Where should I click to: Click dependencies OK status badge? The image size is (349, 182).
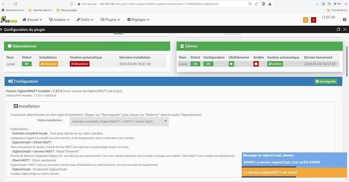[x=27, y=64]
